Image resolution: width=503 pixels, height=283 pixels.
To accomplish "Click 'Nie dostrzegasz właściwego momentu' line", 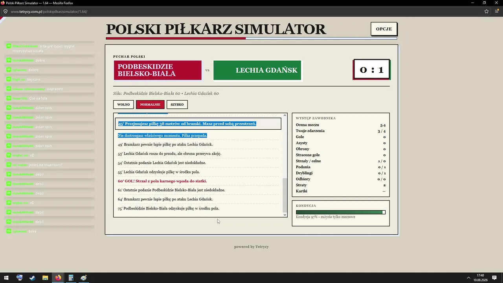I will (x=162, y=136).
